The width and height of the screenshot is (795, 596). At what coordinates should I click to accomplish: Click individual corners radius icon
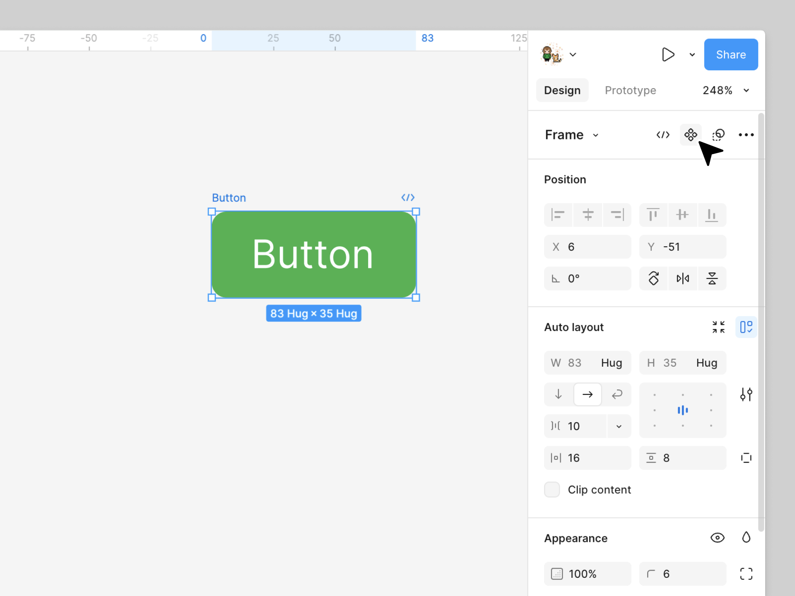tap(746, 574)
